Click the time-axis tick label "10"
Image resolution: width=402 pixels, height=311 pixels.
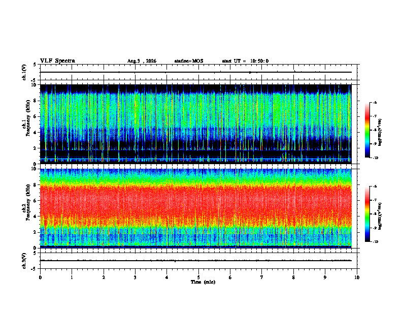(x=357, y=277)
